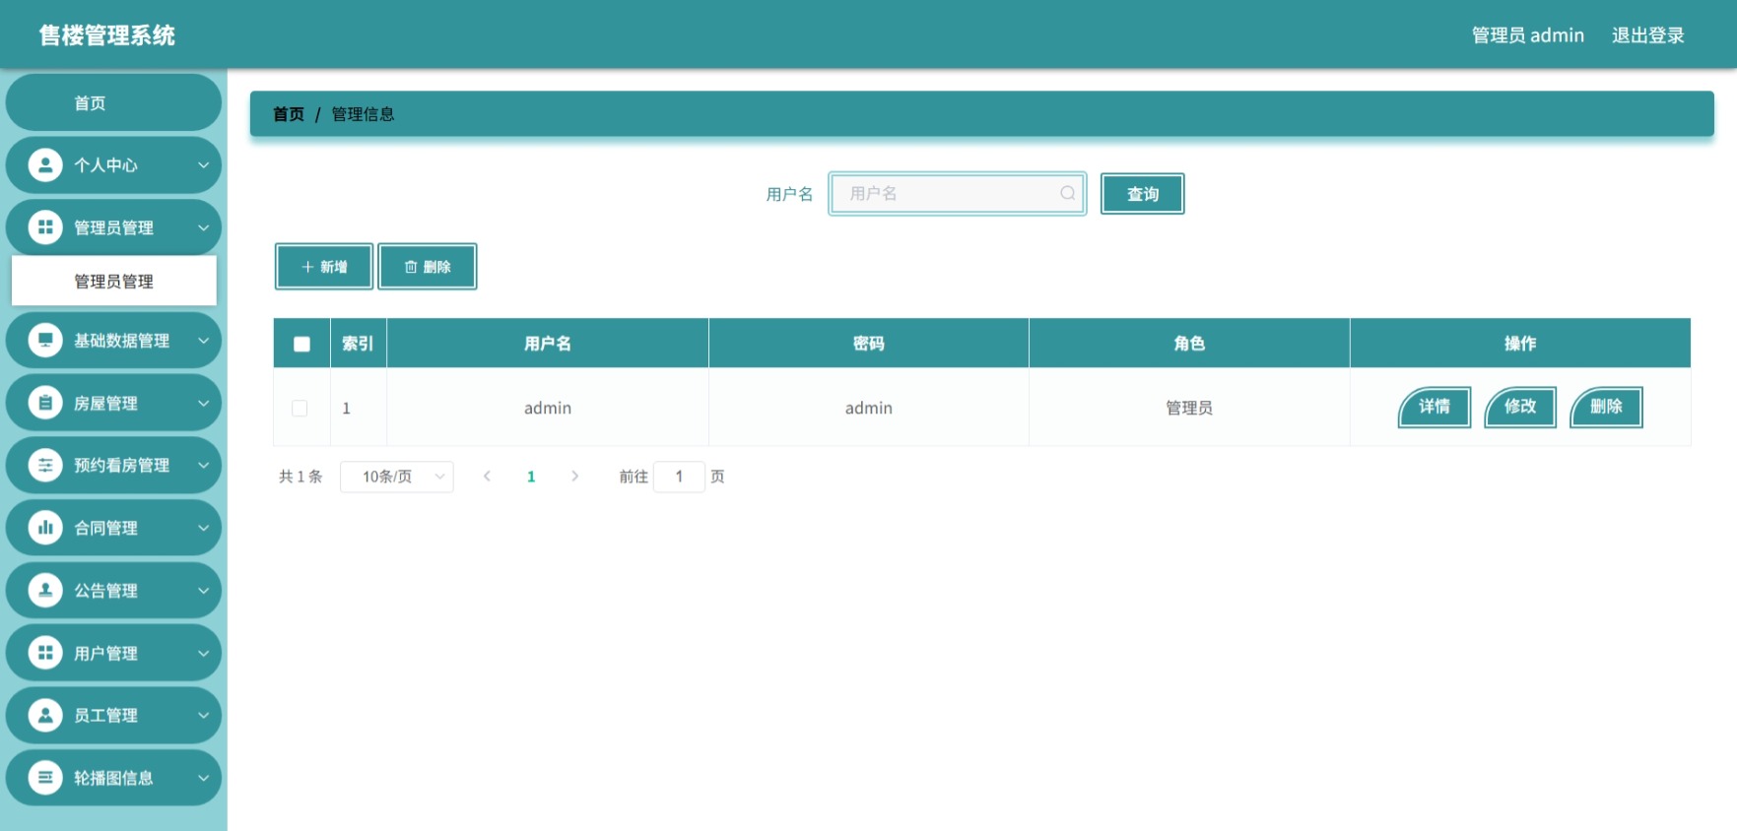
Task: Go to next page arrow in pagination
Action: tap(575, 477)
